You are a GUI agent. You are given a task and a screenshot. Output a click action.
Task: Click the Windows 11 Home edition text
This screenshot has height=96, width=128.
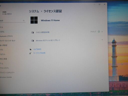click(x=50, y=20)
